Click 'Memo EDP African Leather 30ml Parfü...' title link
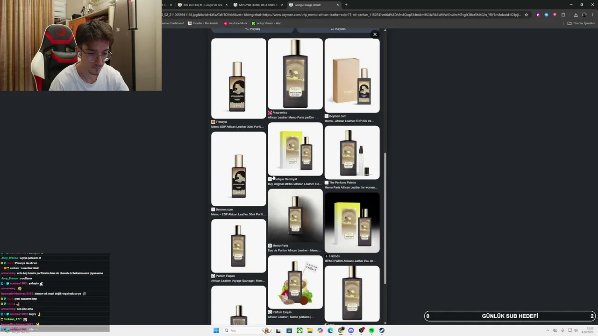This screenshot has width=598, height=336. pyautogui.click(x=237, y=127)
